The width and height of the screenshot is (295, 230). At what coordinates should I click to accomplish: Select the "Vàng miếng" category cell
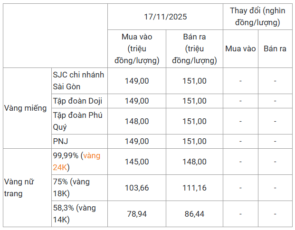(25, 108)
